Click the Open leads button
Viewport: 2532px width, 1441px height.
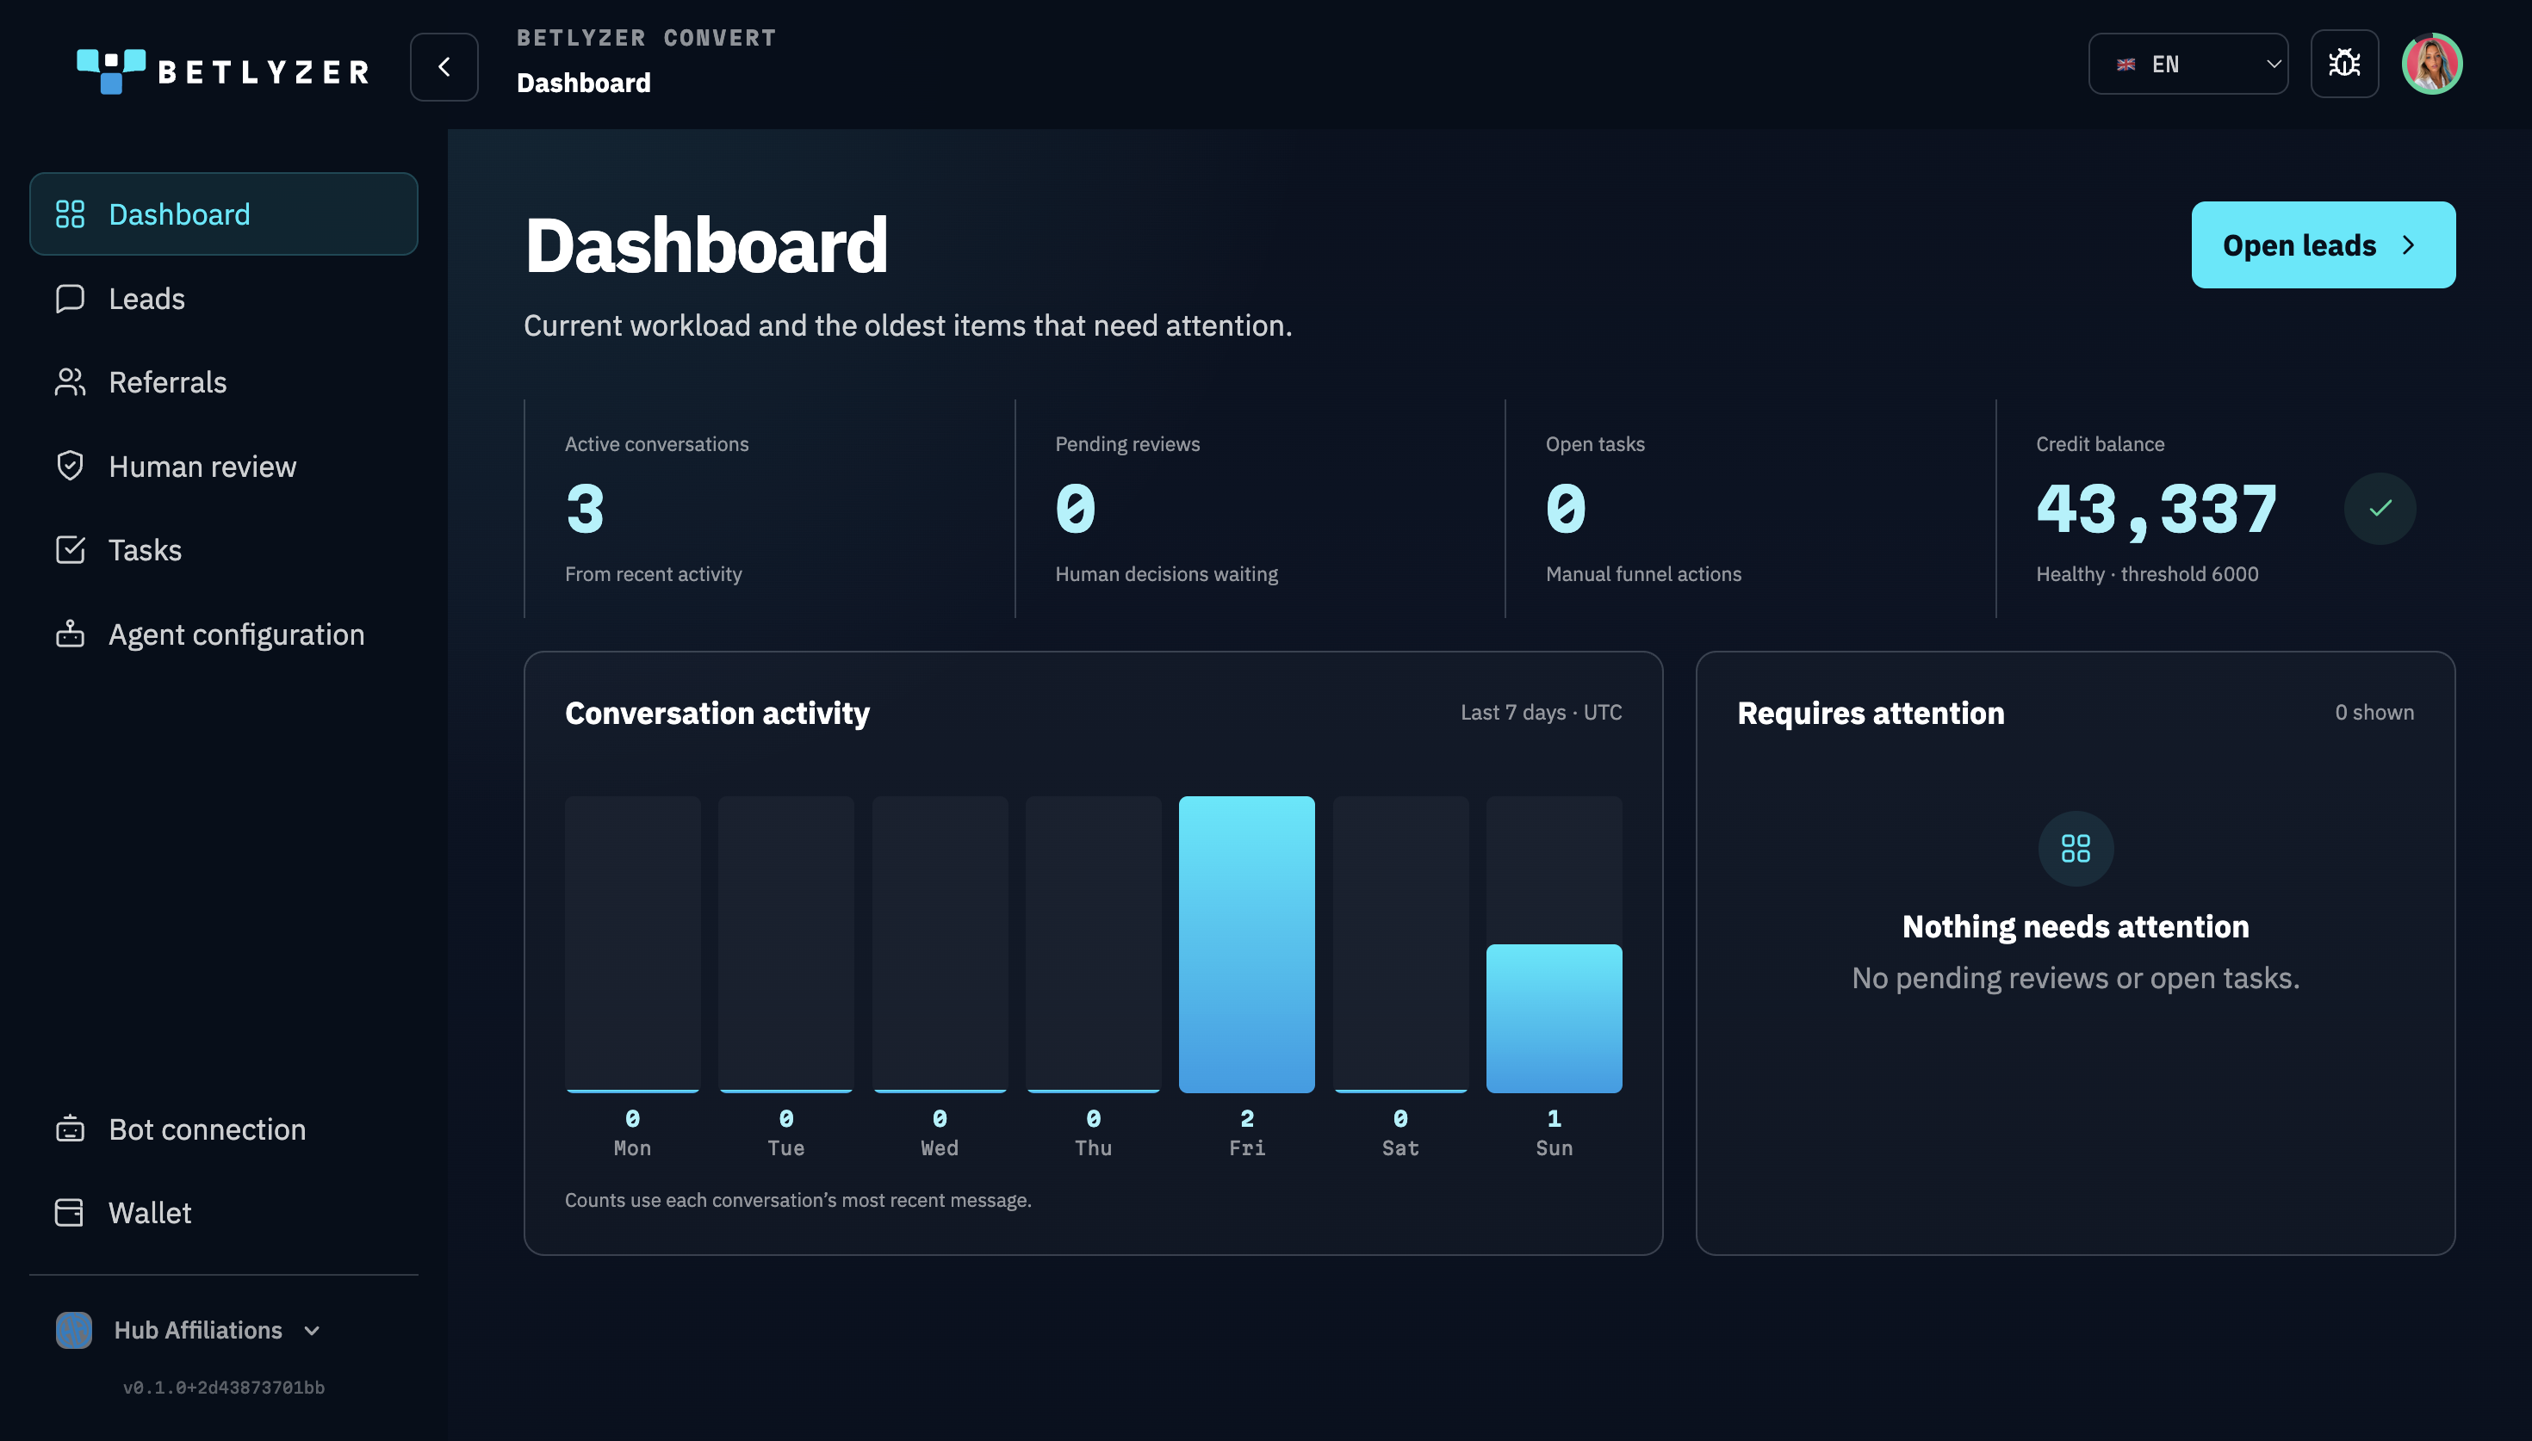tap(2322, 244)
